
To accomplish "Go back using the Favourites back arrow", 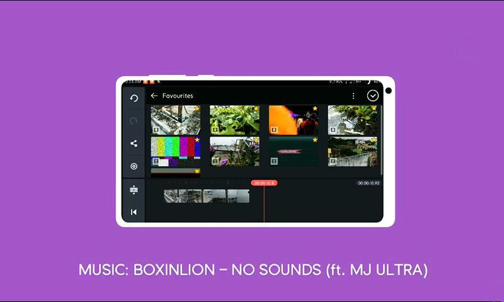I will [154, 96].
